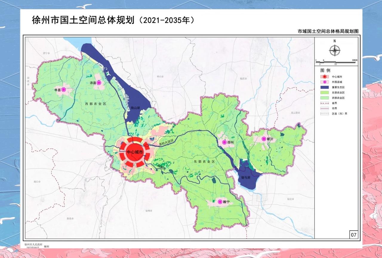Click the map scale bar

coord(336,62)
